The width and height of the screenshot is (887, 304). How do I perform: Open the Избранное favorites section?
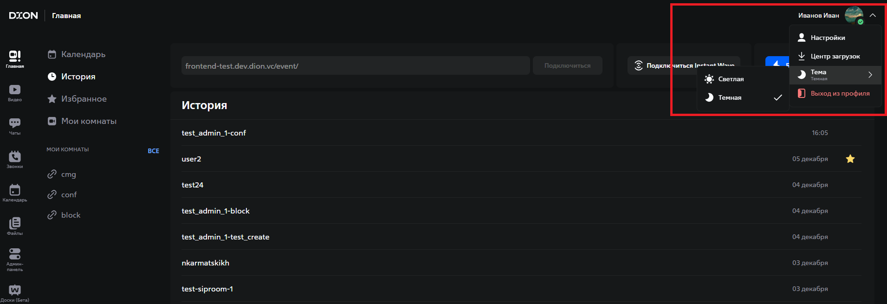pos(84,99)
